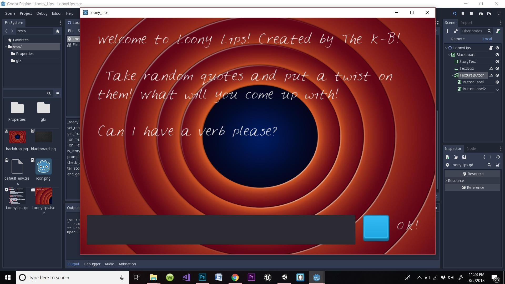
Task: Save the currently edited resource in Inspector
Action: pos(464,157)
